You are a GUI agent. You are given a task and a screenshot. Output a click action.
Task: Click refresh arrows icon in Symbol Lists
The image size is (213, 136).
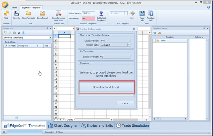pos(19,33)
